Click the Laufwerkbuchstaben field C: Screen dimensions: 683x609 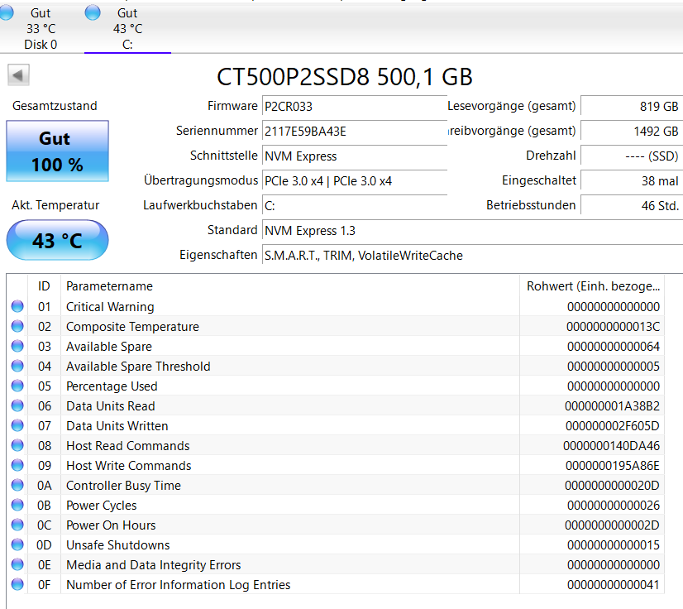(x=355, y=206)
